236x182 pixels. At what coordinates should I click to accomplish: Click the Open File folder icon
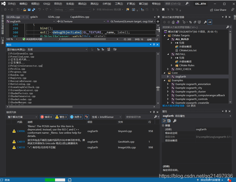[x=25, y=10]
